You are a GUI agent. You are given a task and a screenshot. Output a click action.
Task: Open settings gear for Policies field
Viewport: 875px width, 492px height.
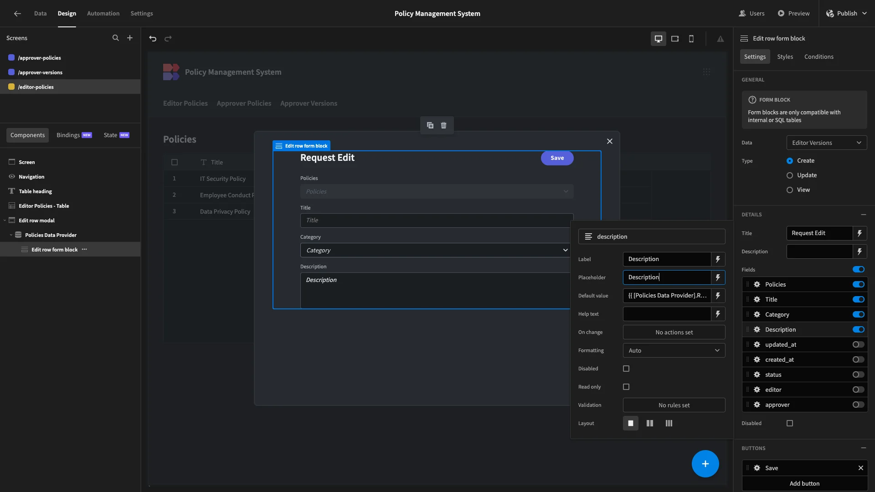point(757,284)
